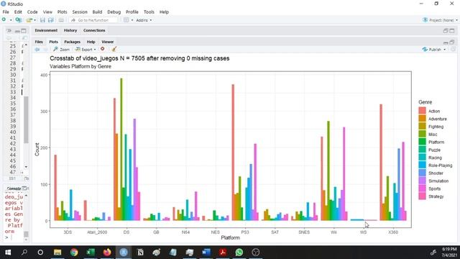Open the Profile menu

point(132,12)
